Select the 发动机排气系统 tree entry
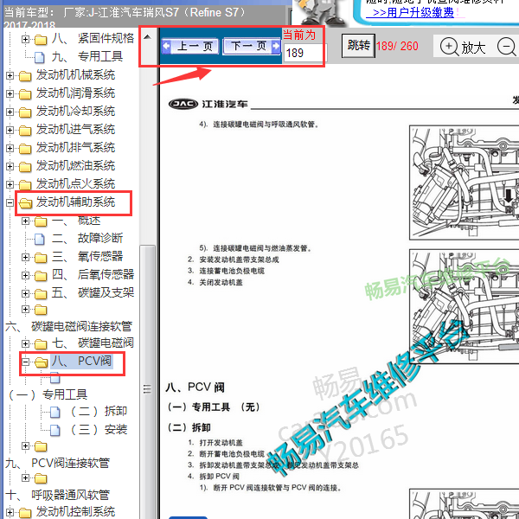The width and height of the screenshot is (519, 519). (75, 147)
